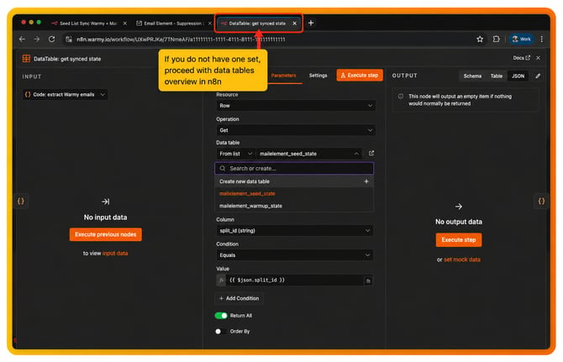
Task: Click the plus icon beside Create new data table
Action: (366, 181)
